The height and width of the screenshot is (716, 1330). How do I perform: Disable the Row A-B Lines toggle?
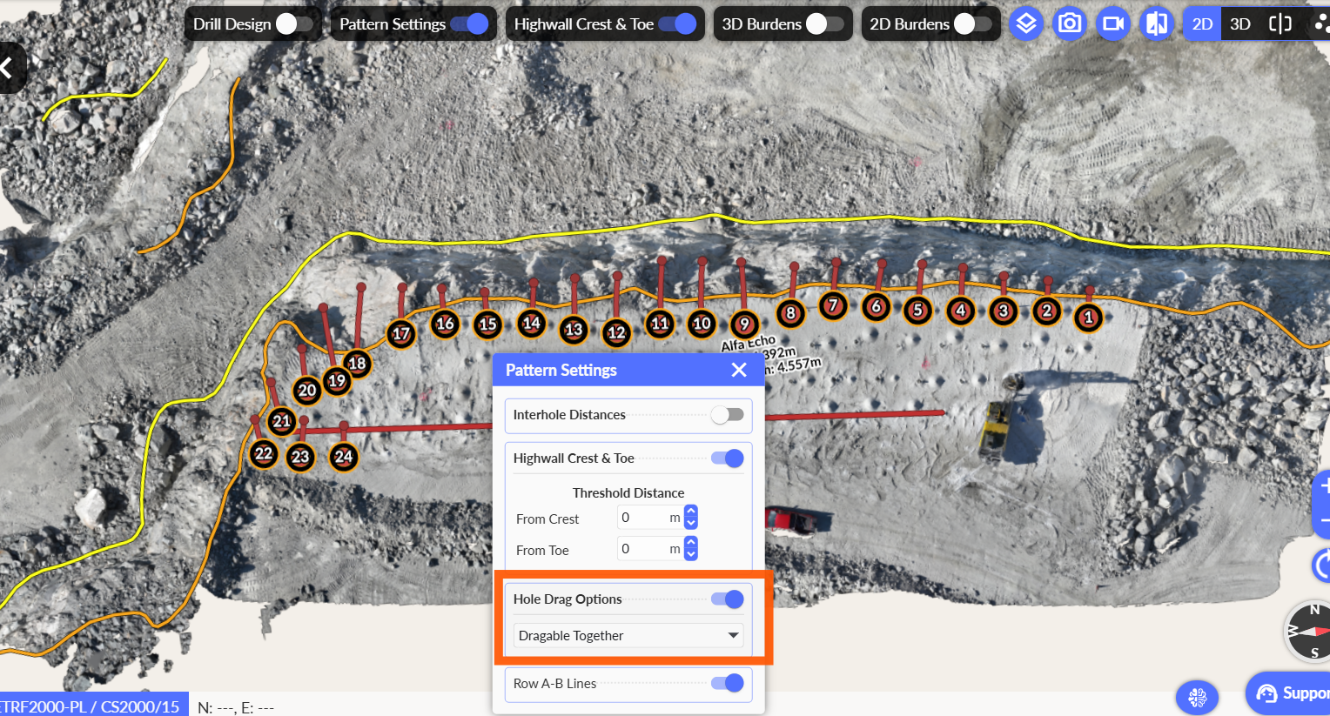tap(727, 683)
